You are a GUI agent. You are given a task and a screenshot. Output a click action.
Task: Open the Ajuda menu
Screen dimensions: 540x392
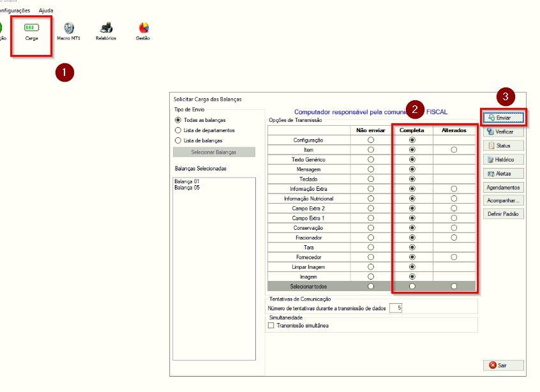[x=46, y=11]
